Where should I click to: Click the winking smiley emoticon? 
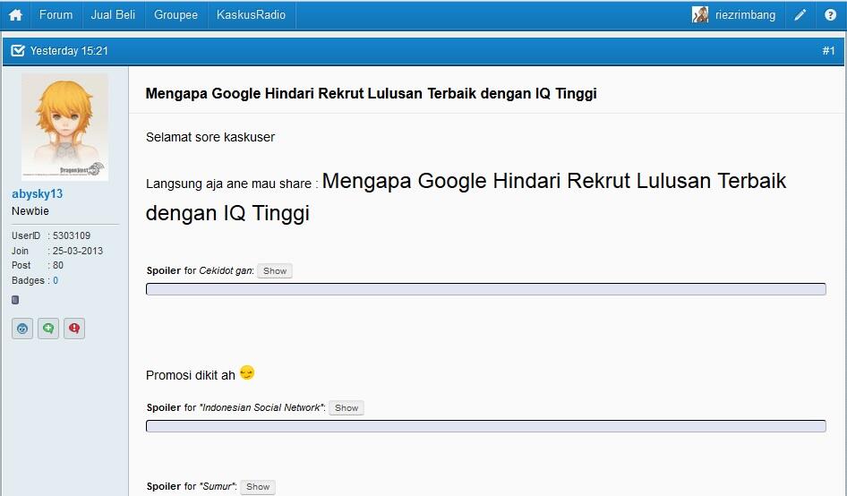tap(247, 372)
